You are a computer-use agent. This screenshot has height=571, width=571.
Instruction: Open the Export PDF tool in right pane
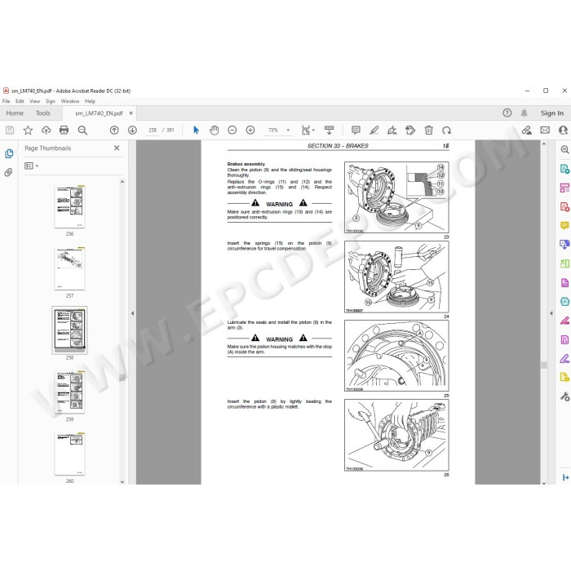tap(564, 169)
